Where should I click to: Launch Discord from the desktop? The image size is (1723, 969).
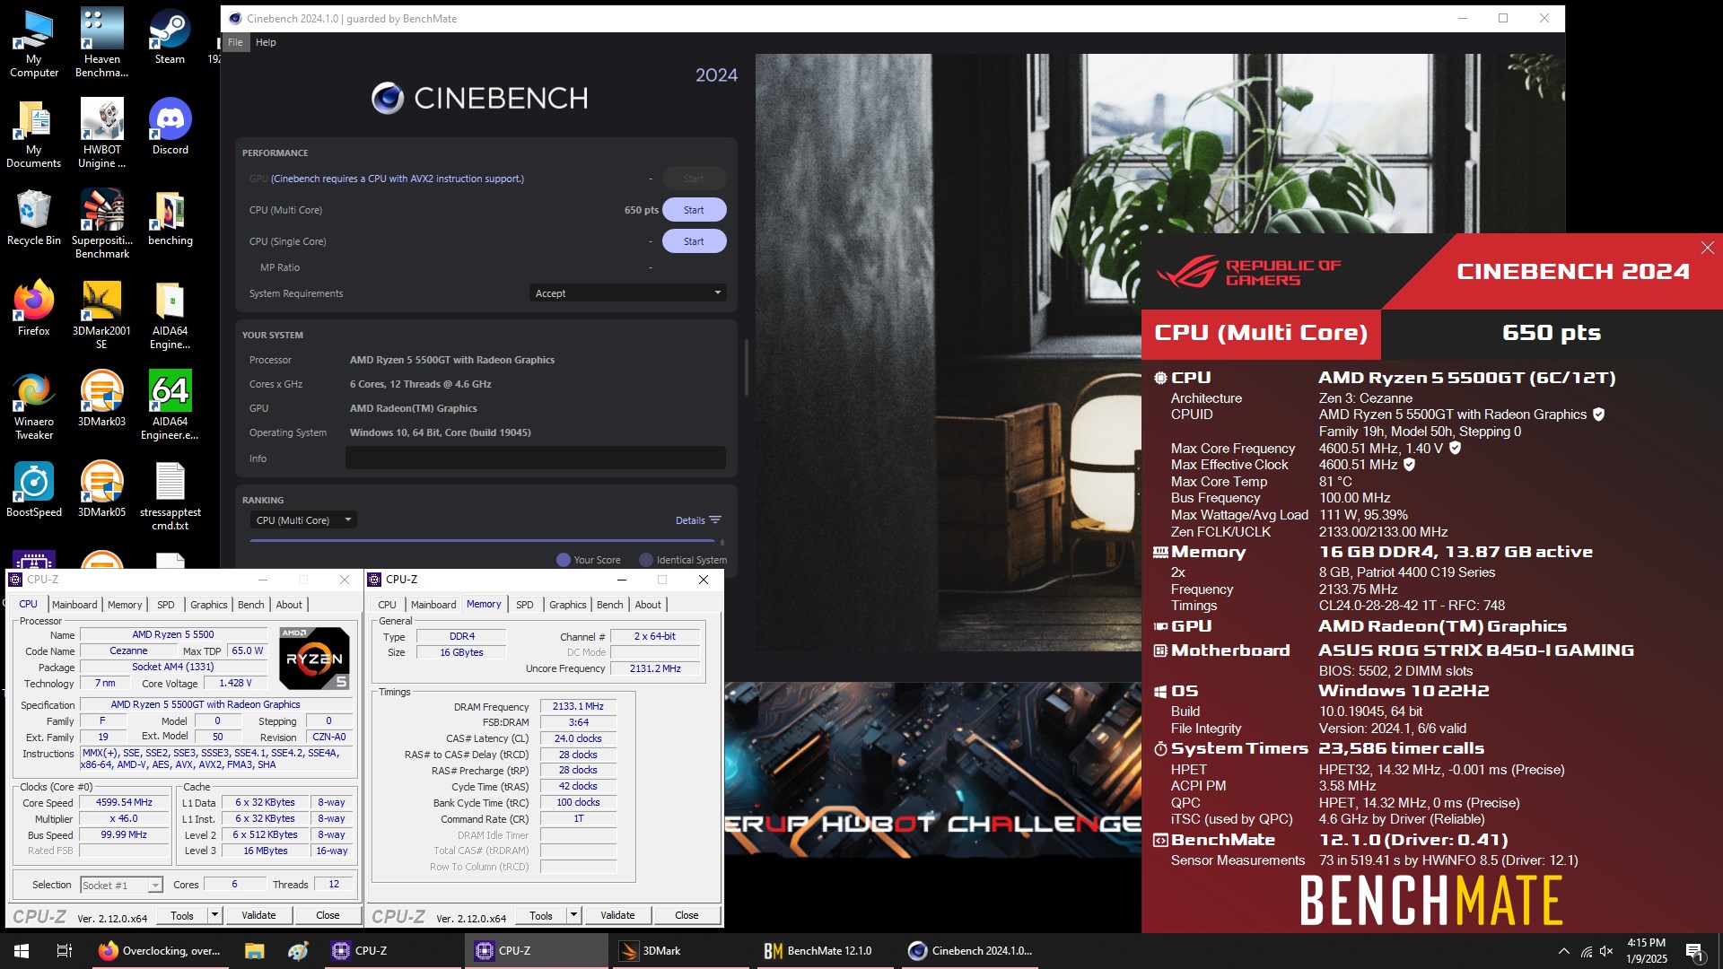[x=170, y=127]
